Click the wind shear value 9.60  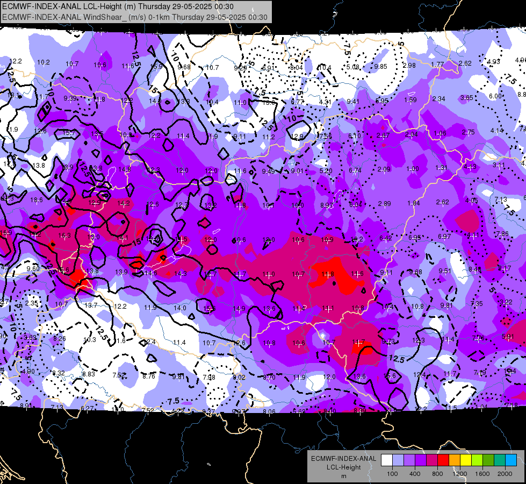pyautogui.click(x=33, y=268)
